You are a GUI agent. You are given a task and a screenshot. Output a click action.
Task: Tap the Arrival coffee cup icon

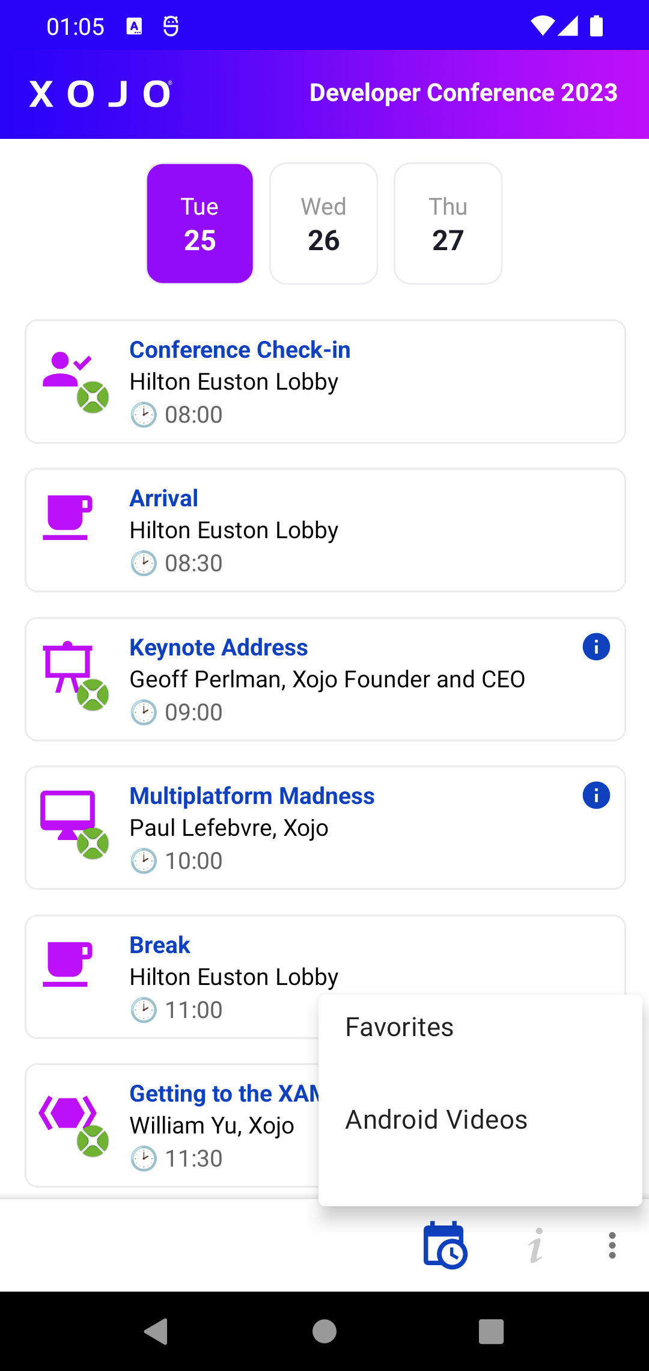tap(67, 517)
